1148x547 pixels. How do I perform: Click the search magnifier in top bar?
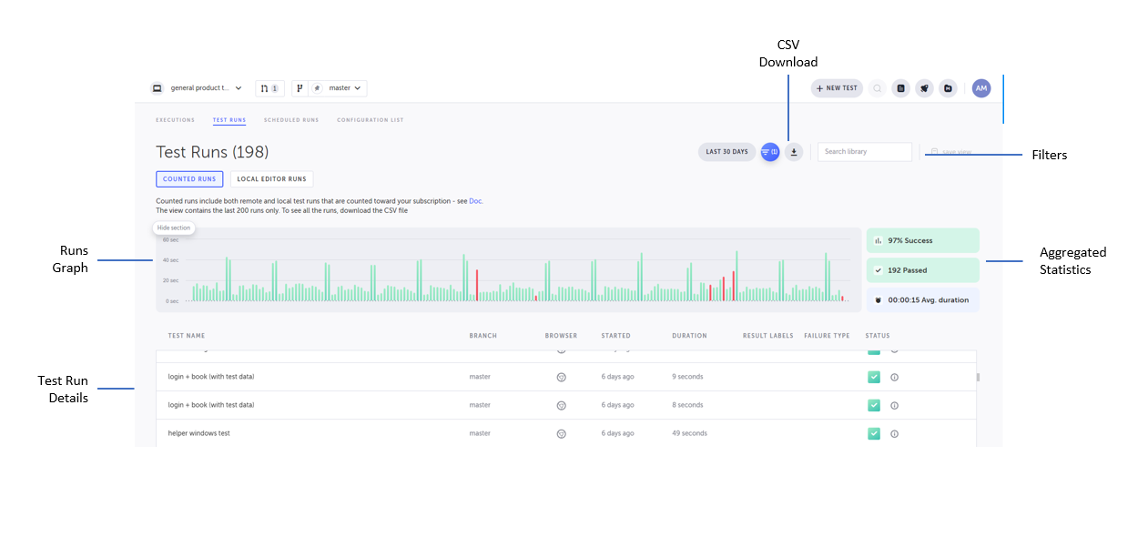(x=877, y=88)
